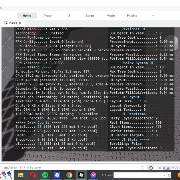Screen dimensions: 180x180
Task: Open Spotify in the taskbar
Action: point(45,175)
